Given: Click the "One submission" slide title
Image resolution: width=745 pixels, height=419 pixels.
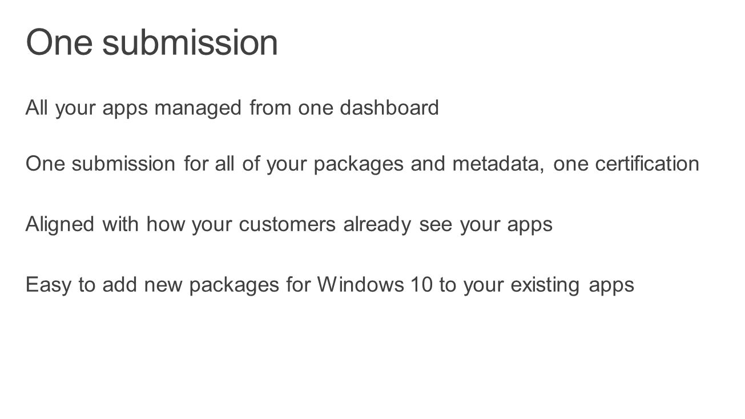Looking at the screenshot, I should click(152, 43).
